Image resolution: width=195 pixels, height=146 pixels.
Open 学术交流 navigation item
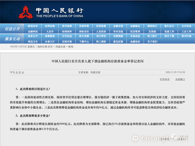point(118,32)
